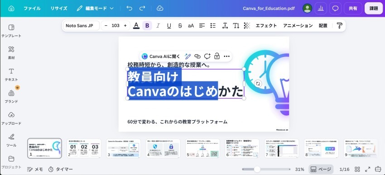385x175 pixels.
Task: Click the transparency checkerboard icon
Action: (247, 25)
